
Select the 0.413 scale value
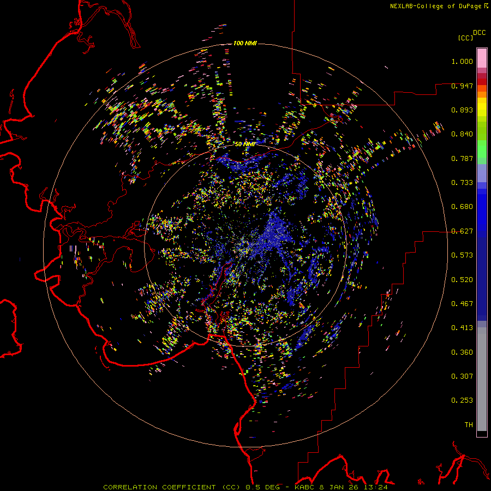tap(462, 328)
